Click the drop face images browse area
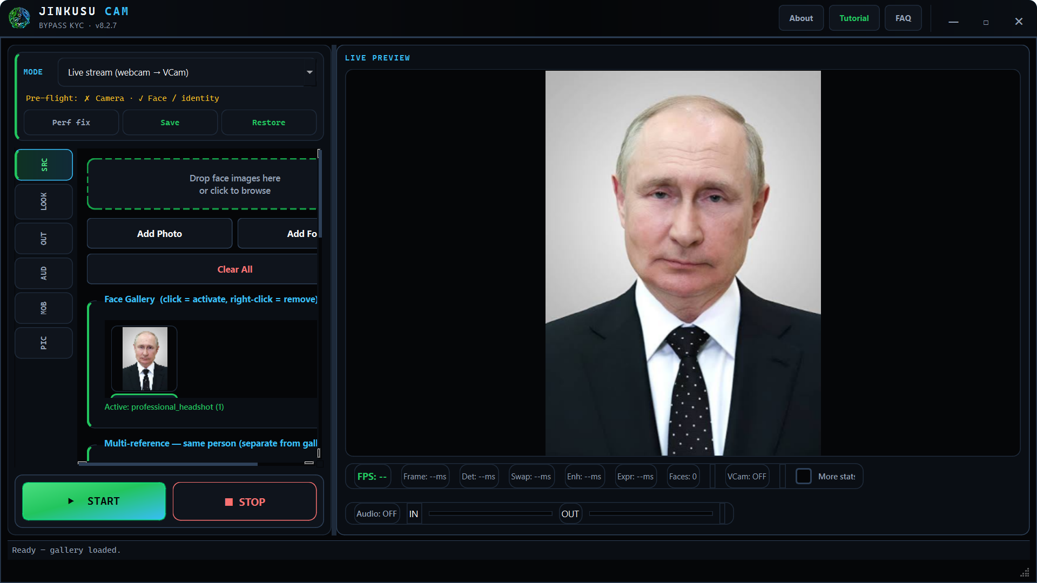The image size is (1037, 583). point(203,184)
